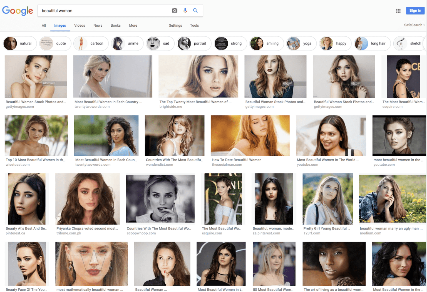Toggle the natural filter chip

[19, 43]
